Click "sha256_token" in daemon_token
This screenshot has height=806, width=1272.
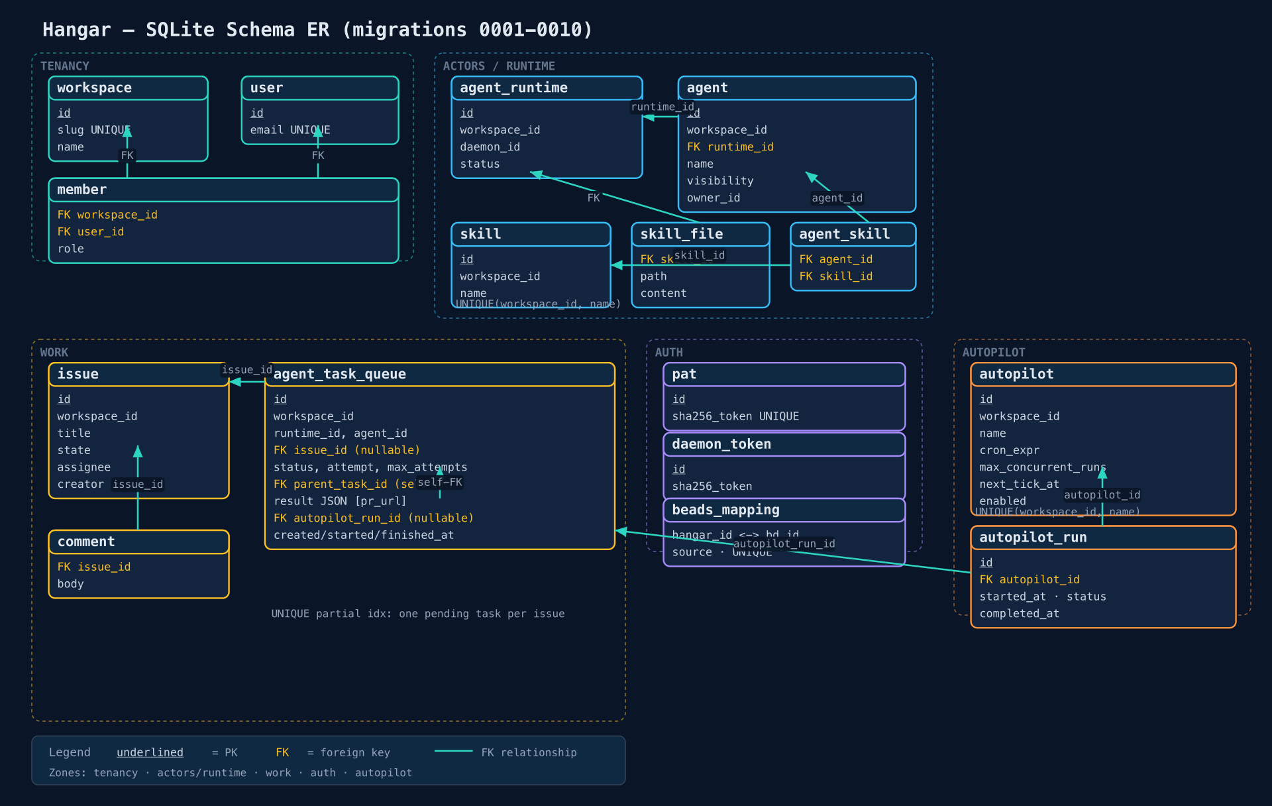[712, 487]
